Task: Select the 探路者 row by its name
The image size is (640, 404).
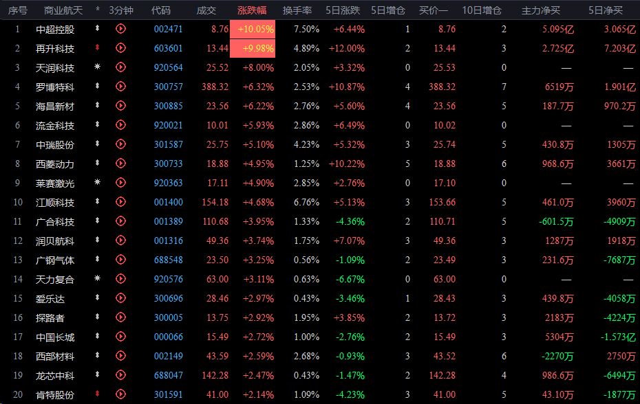Action: click(50, 318)
